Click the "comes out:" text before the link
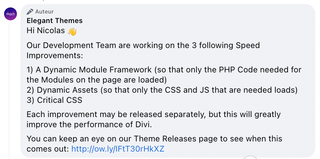Viewport: 320px width, 159px height. (x=48, y=149)
